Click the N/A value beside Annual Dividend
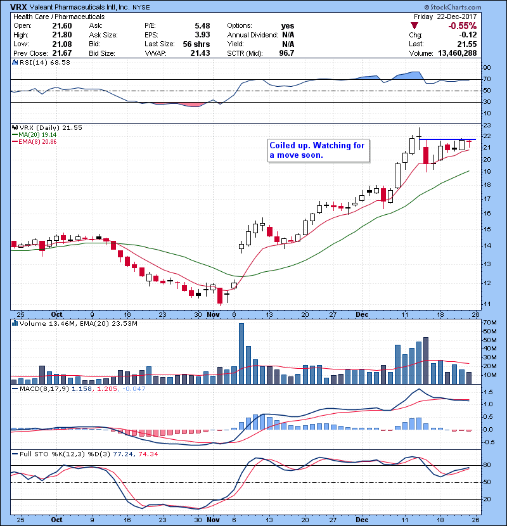This screenshot has height=526, width=507. (288, 35)
